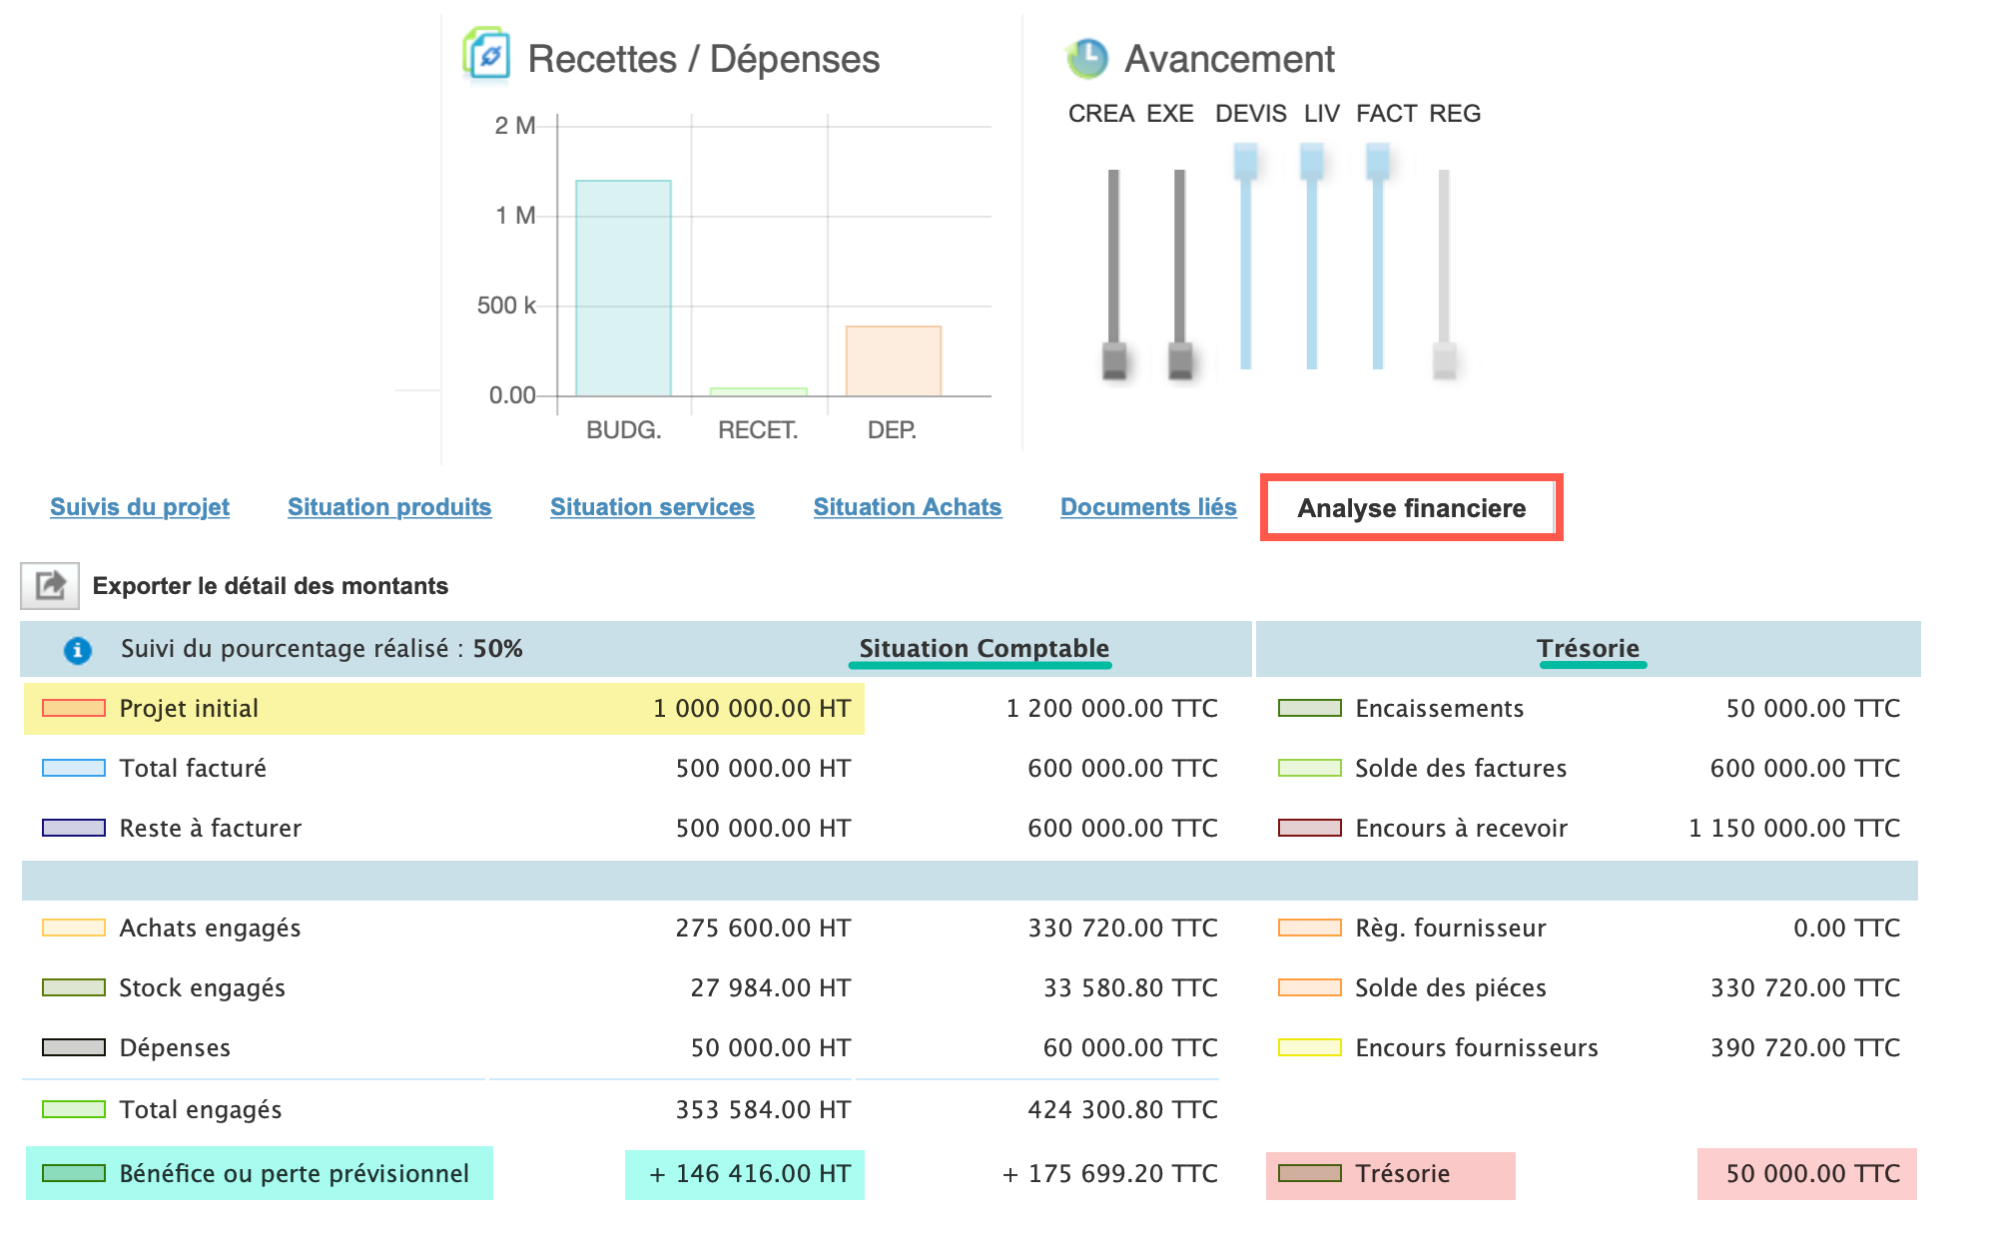This screenshot has height=1244, width=1999.
Task: Click the Total facturé legend swatch
Action: tap(74, 768)
